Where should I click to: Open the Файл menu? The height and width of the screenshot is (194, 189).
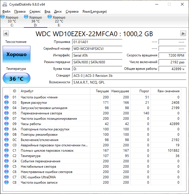click(x=6, y=11)
